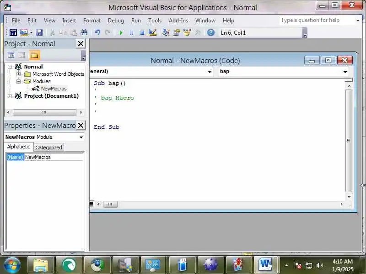Select the Normal project name in tree
This screenshot has height=274, width=366.
point(33,67)
